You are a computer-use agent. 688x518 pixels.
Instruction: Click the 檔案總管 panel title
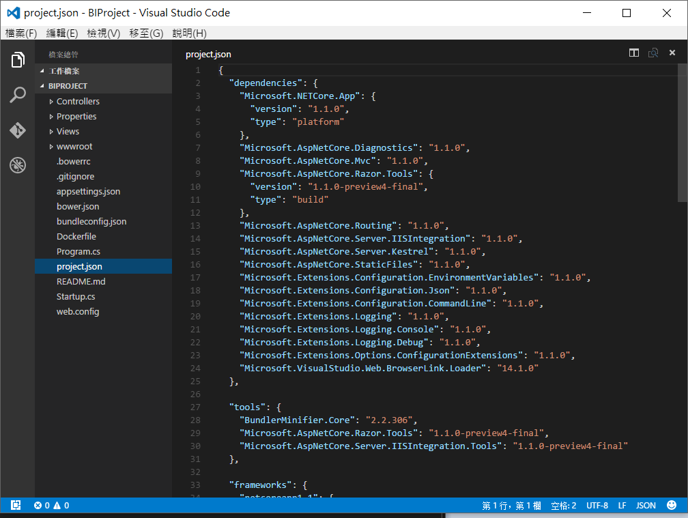pos(63,55)
